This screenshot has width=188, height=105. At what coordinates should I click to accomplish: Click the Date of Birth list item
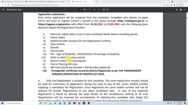(x=58, y=44)
